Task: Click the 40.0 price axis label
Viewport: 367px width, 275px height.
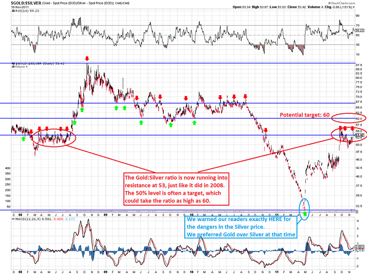Action: [x=359, y=176]
